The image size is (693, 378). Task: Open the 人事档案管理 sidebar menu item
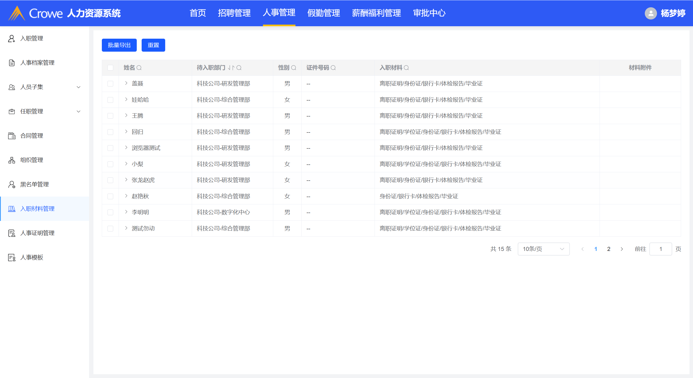point(37,63)
